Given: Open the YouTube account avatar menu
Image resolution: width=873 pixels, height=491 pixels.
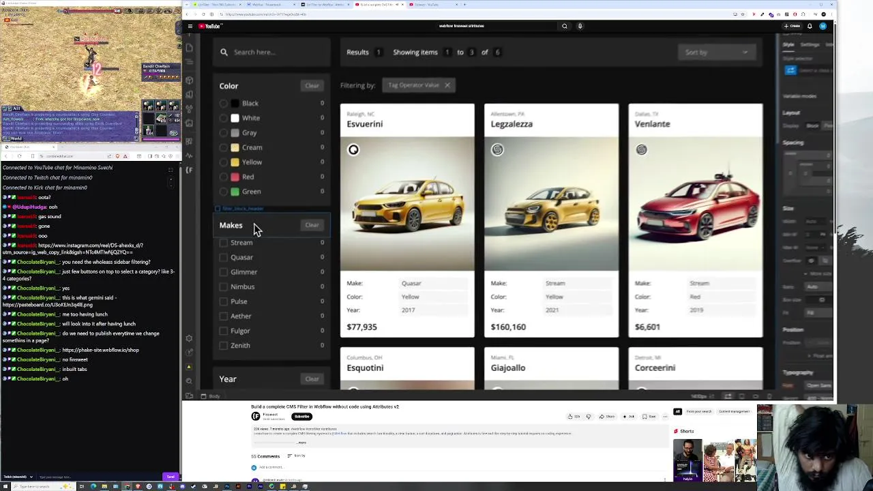Looking at the screenshot, I should click(823, 26).
